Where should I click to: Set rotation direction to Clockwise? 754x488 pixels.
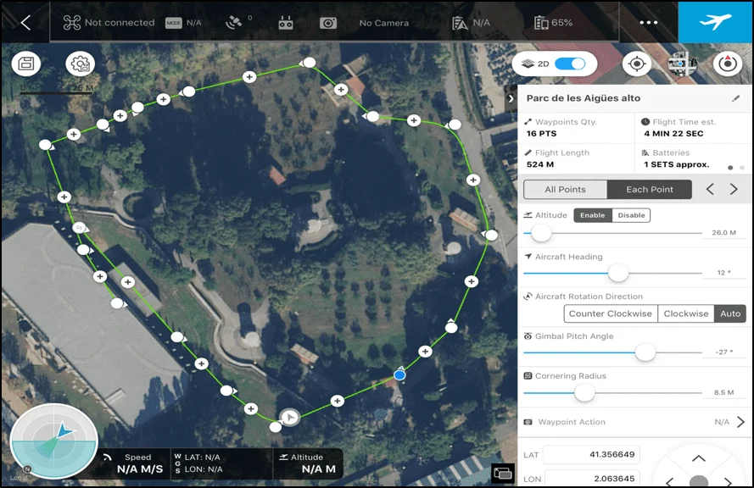[685, 313]
